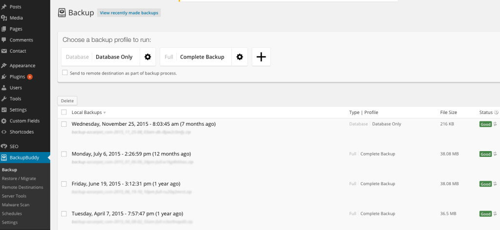Click the Status column help icon

coord(496,113)
